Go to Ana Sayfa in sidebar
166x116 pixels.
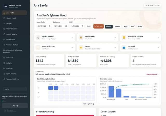coord(14,13)
